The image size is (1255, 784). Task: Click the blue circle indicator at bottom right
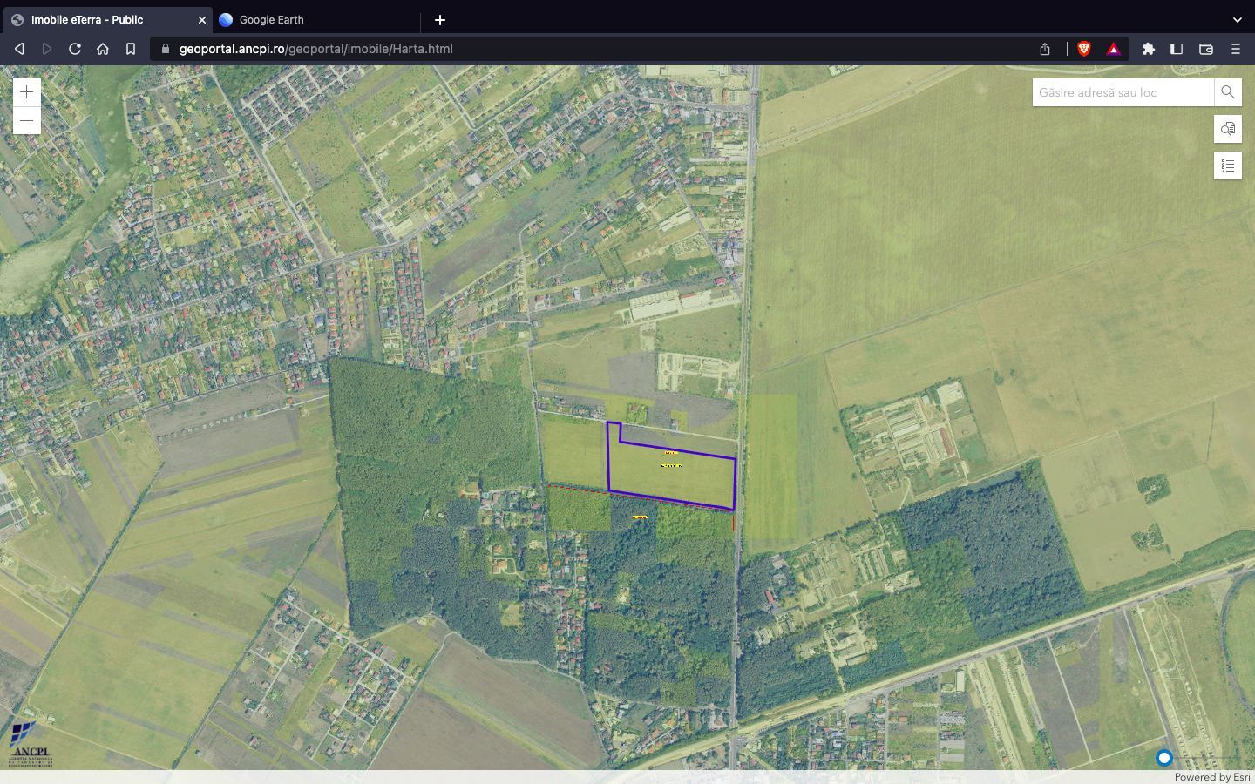(x=1163, y=758)
